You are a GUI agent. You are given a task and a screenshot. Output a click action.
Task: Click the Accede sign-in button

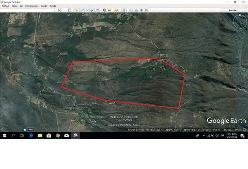232,10
